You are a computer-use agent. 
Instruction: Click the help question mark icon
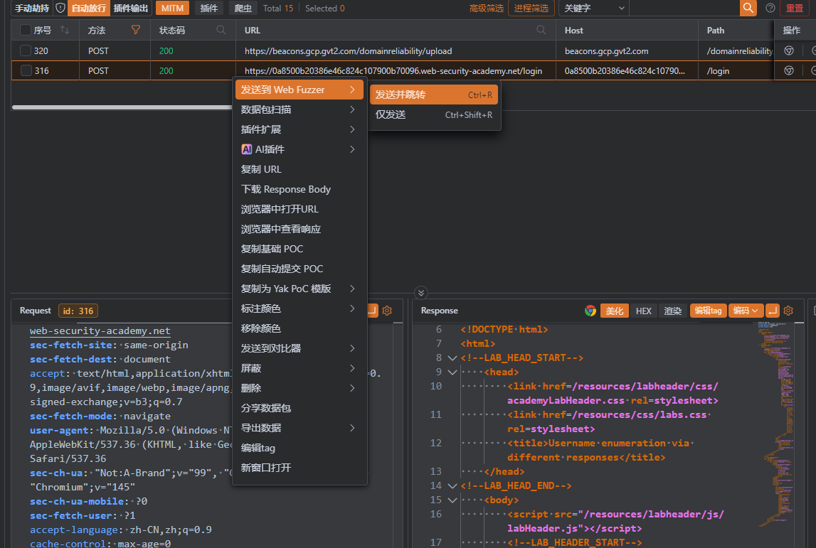click(x=770, y=8)
